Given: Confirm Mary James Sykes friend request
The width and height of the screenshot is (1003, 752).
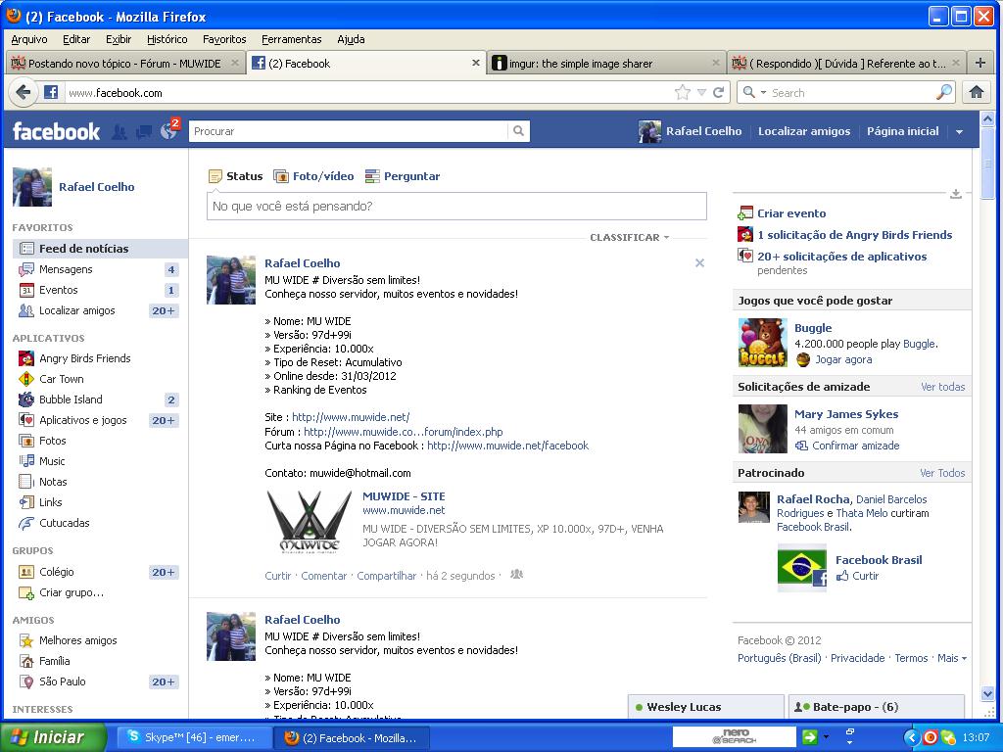Looking at the screenshot, I should click(855, 446).
